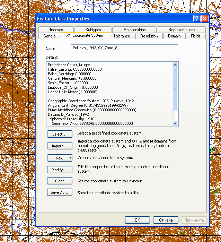The height and width of the screenshot is (242, 221).
Task: Click the Datum: D_Pulkovo_1942 line
Action: pos(68,114)
